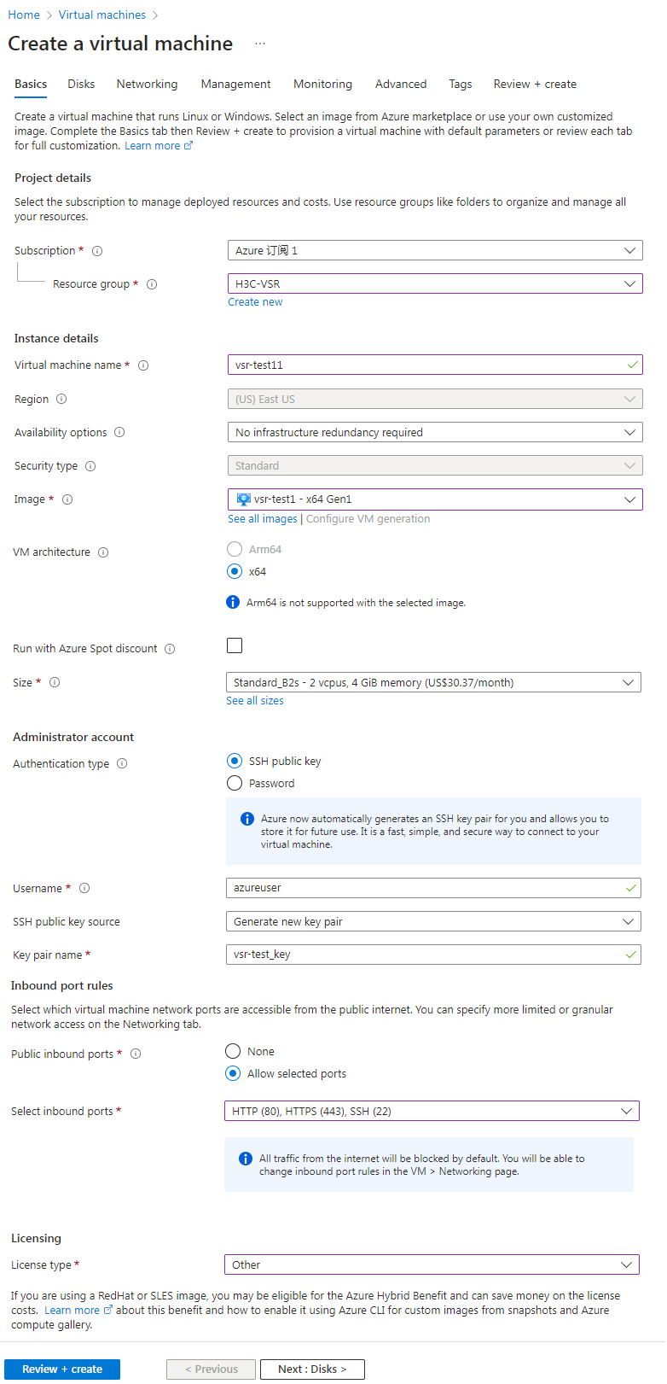Open the License type dropdown
Viewport: 667px width, 1384px height.
432,1264
